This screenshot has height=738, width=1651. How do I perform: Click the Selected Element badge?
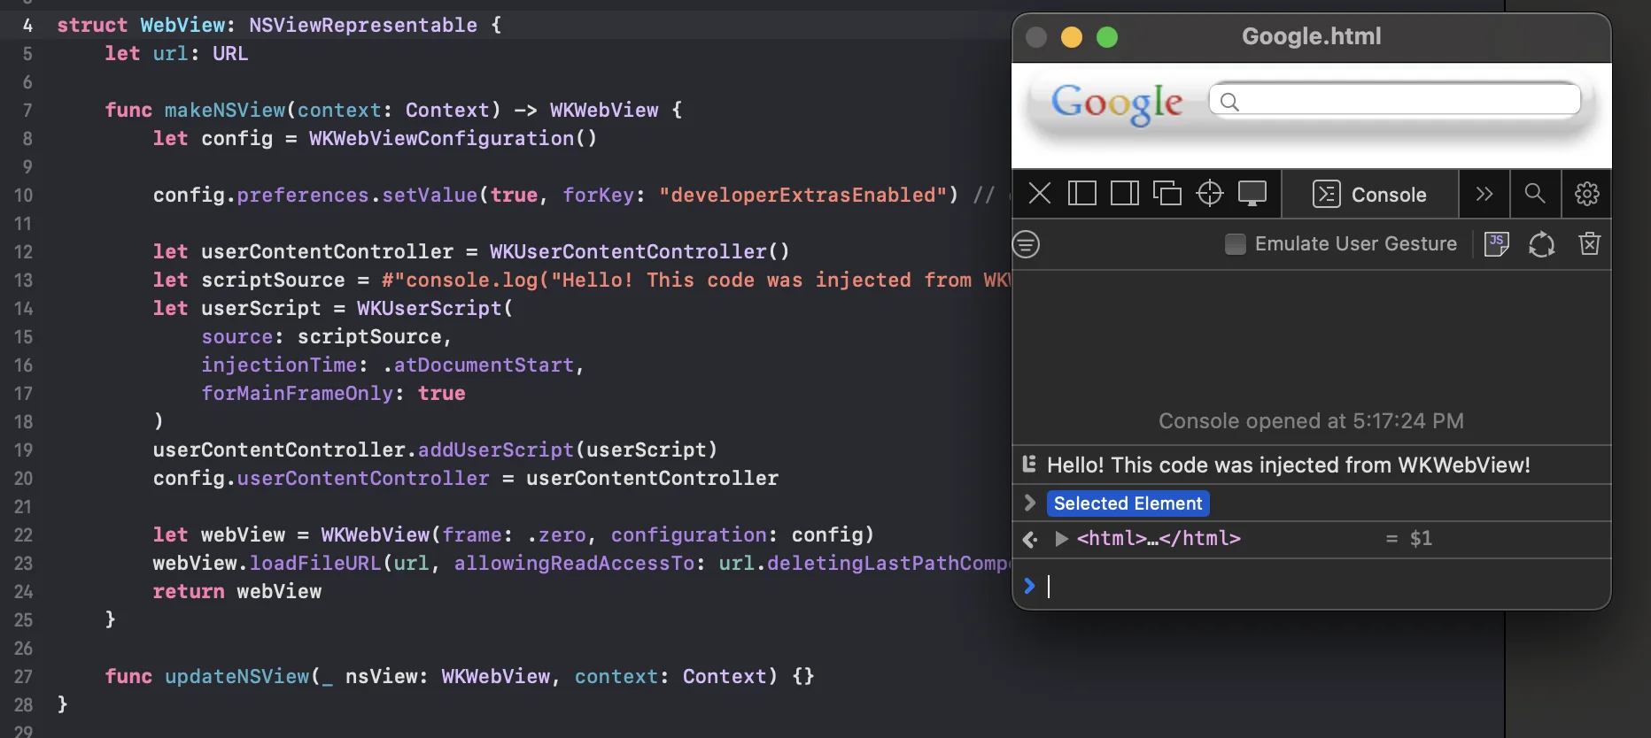pos(1128,504)
